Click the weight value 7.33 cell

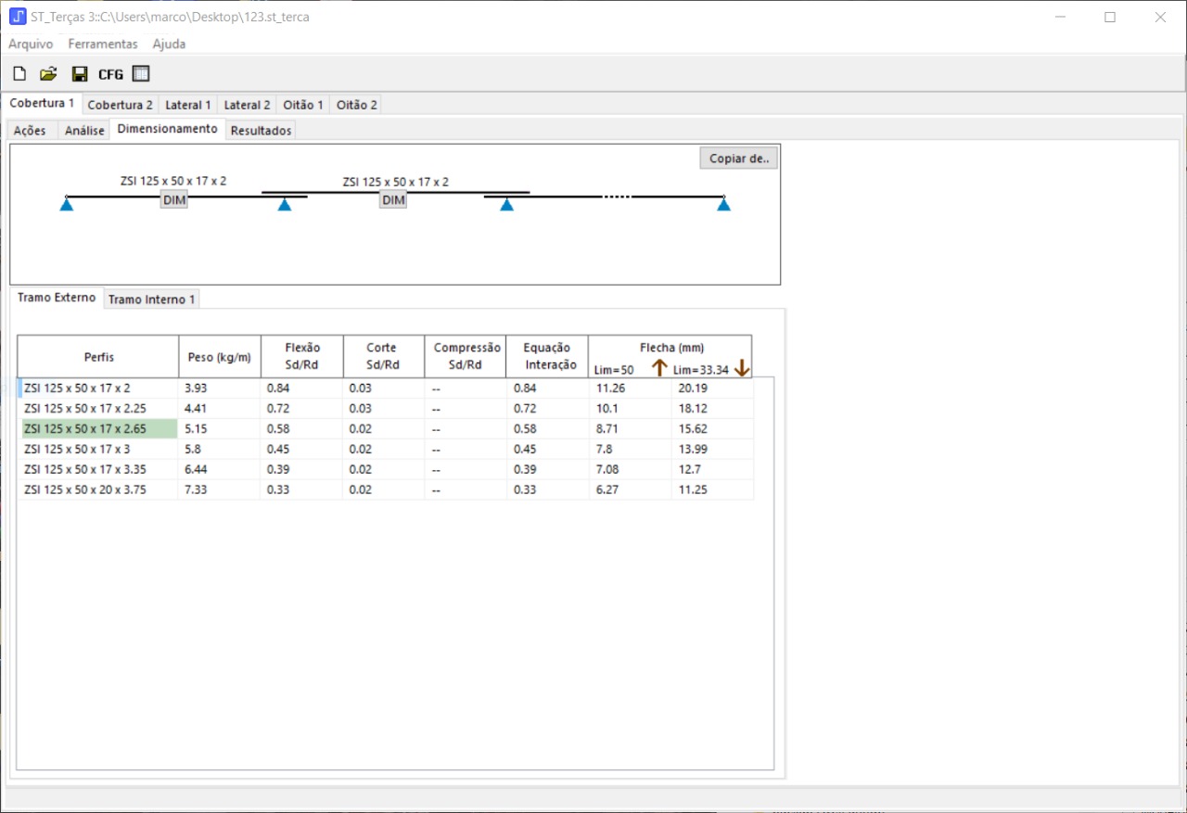pos(220,489)
